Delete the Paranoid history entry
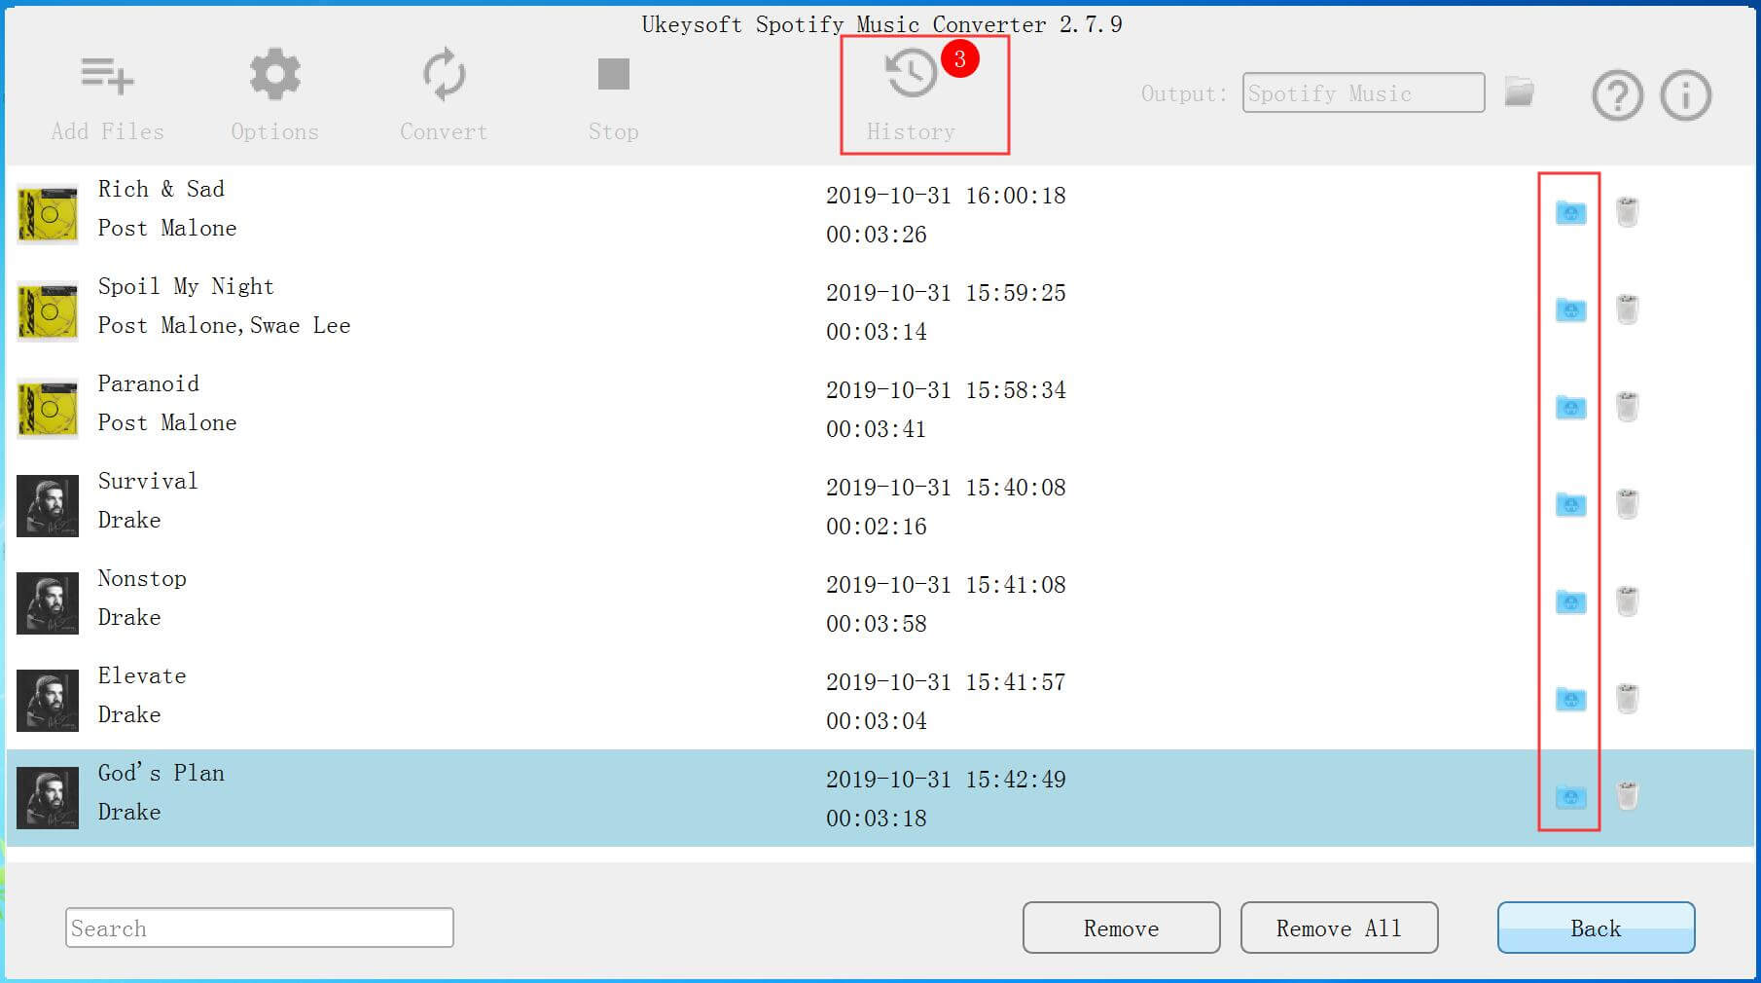This screenshot has height=983, width=1761. pyautogui.click(x=1627, y=407)
